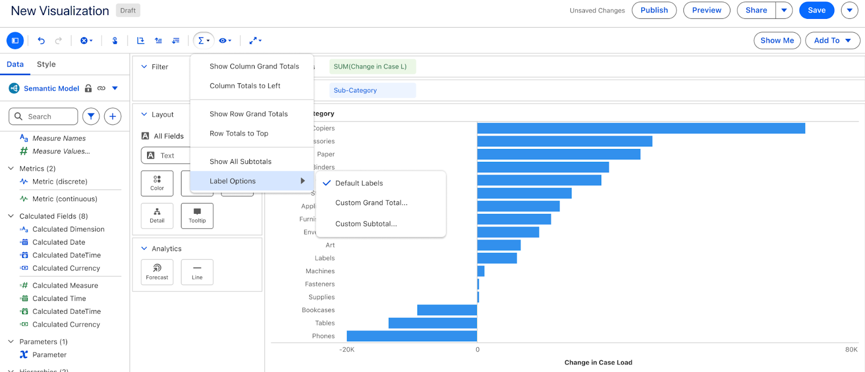Select Metric (discrete) field
This screenshot has height=372, width=865.
59,181
